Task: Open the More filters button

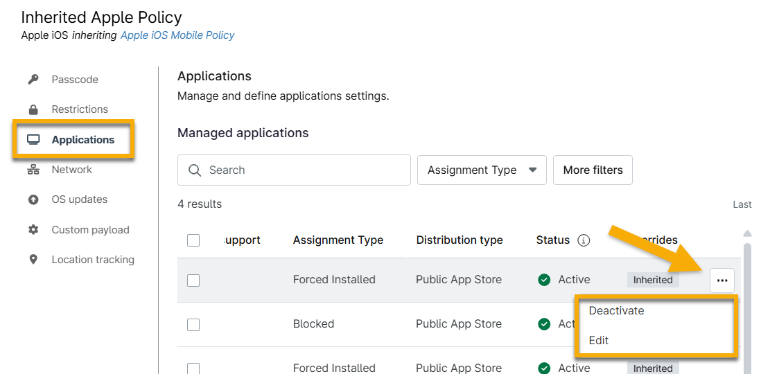Action: pyautogui.click(x=593, y=170)
